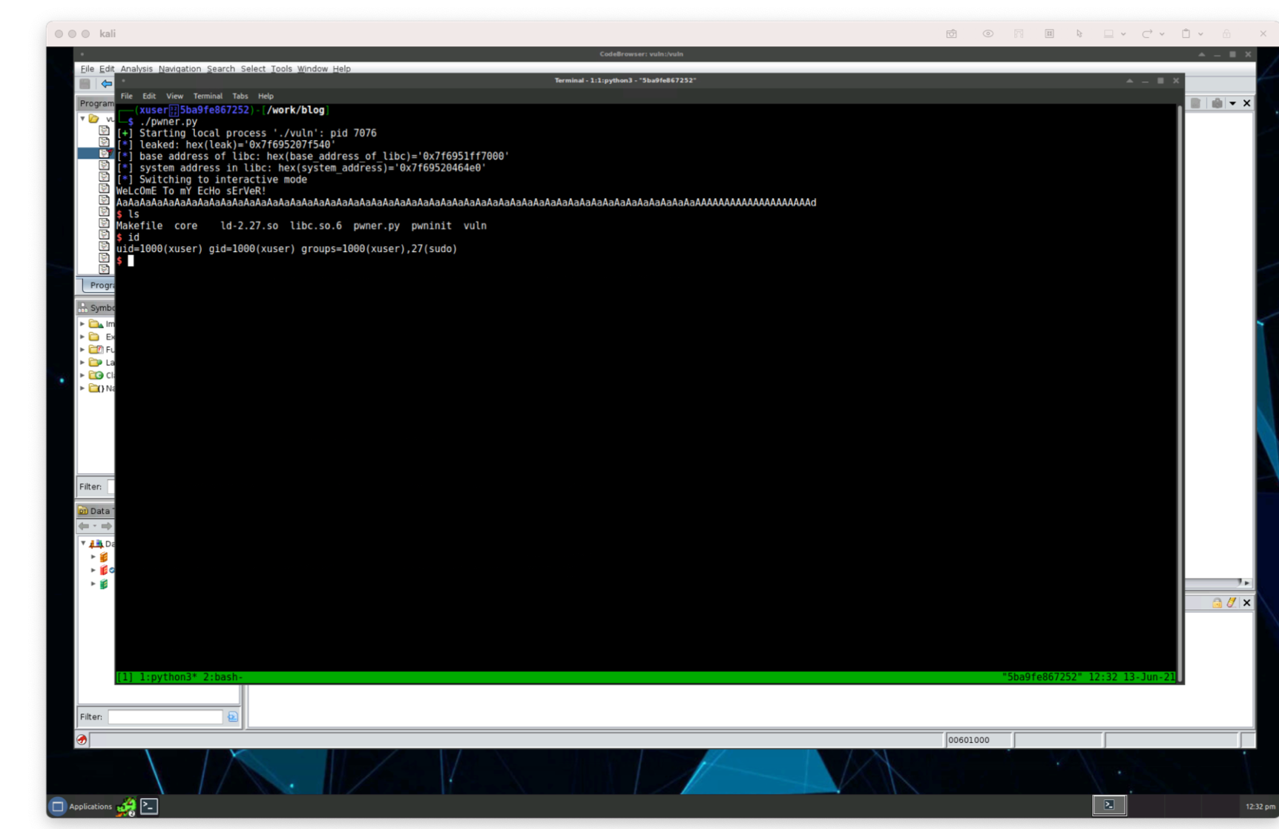This screenshot has height=829, width=1279.
Task: Toggle the eye visibility icon in the top toolbar
Action: click(987, 33)
